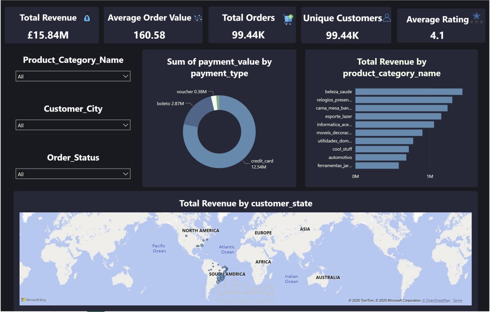This screenshot has width=490, height=312.
Task: Click the 'boleto 2.87M' donut label
Action: click(x=170, y=103)
